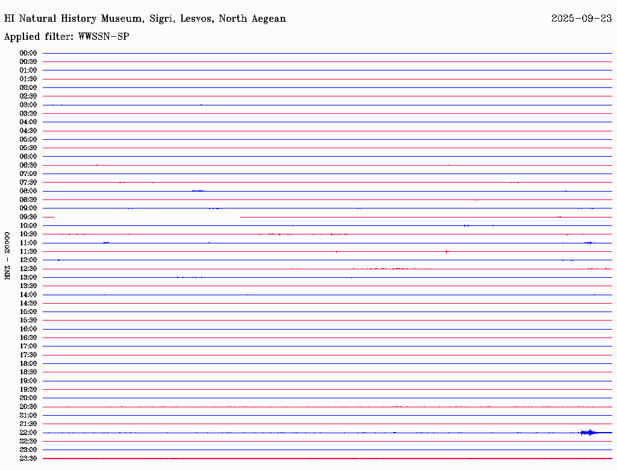Click the 08:00 time label
617x470 pixels.
click(28, 191)
